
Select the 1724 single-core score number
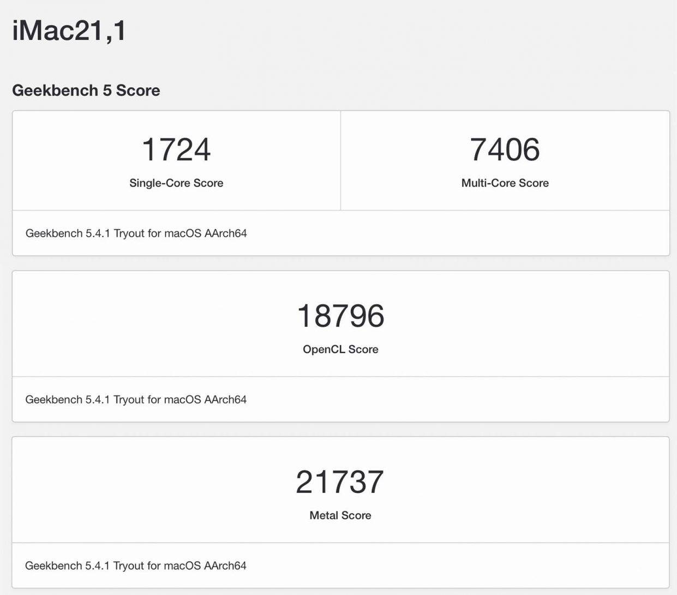pos(176,149)
